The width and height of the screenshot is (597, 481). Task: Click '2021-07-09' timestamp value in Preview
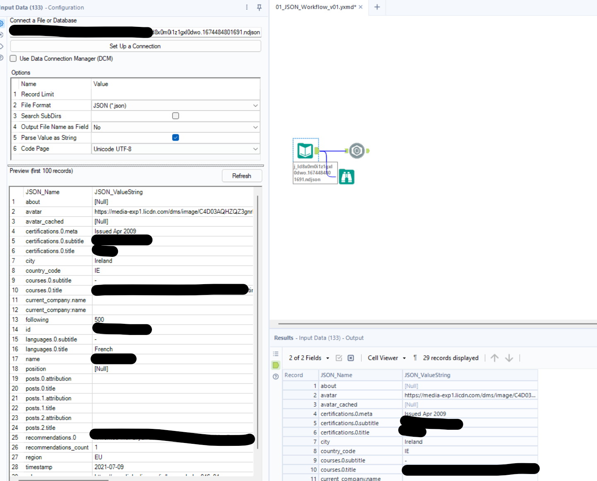[x=109, y=467]
